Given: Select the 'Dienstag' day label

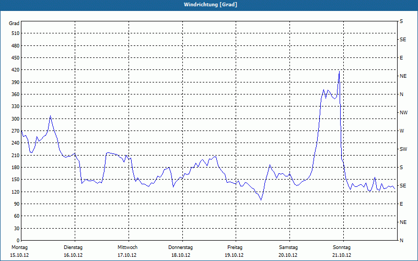Looking at the screenshot, I should click(x=73, y=247).
